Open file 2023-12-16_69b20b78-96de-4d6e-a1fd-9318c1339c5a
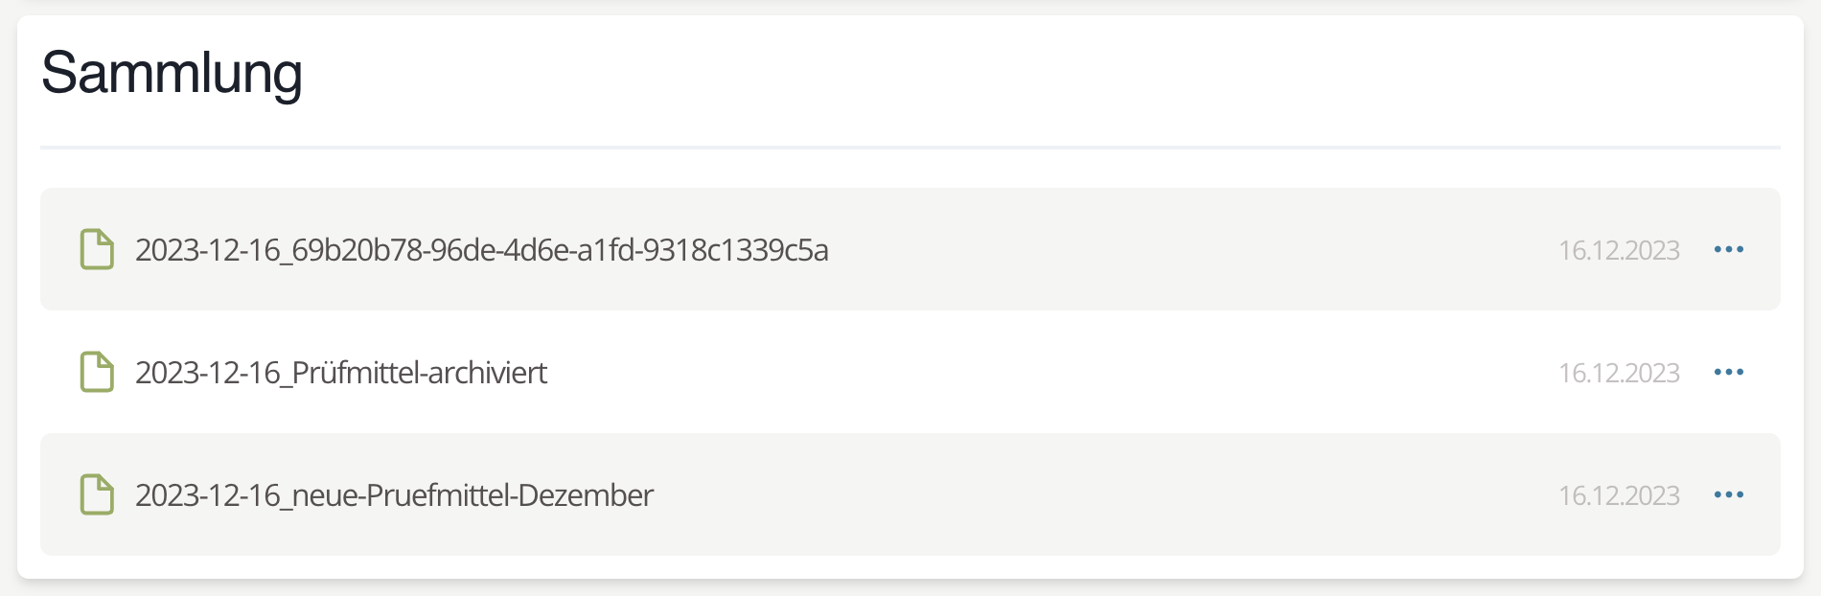This screenshot has height=596, width=1821. [481, 250]
